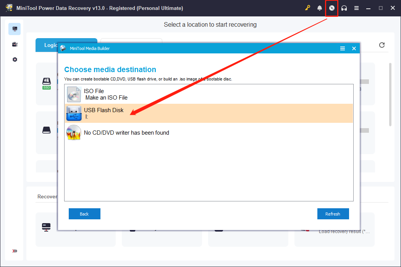Click the Refresh button
Image resolution: width=401 pixels, height=267 pixels.
click(x=333, y=214)
